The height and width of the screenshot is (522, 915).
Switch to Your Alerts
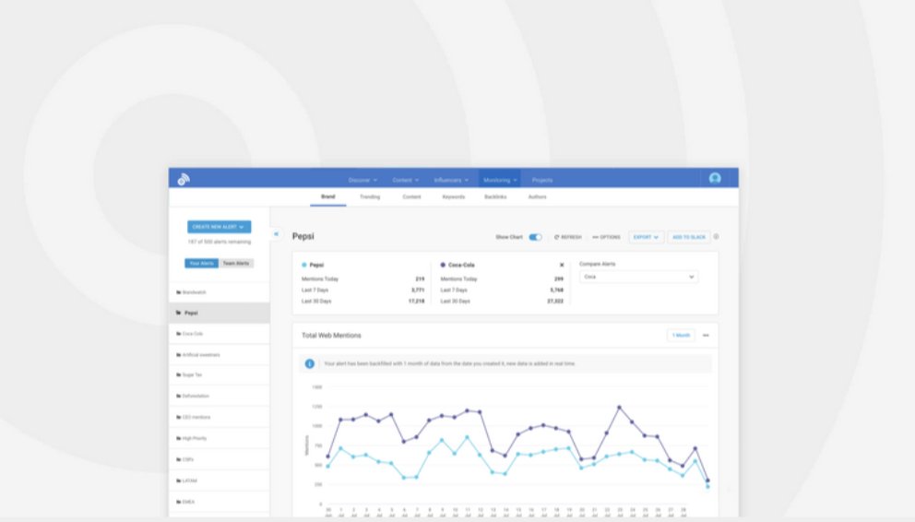pos(201,264)
